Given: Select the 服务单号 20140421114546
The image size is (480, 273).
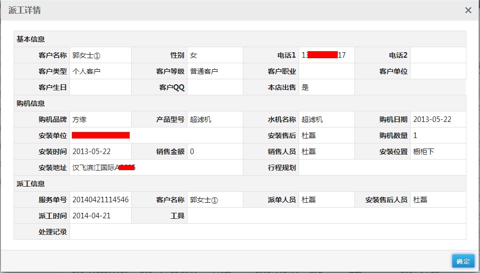Looking at the screenshot, I should pyautogui.click(x=101, y=200).
